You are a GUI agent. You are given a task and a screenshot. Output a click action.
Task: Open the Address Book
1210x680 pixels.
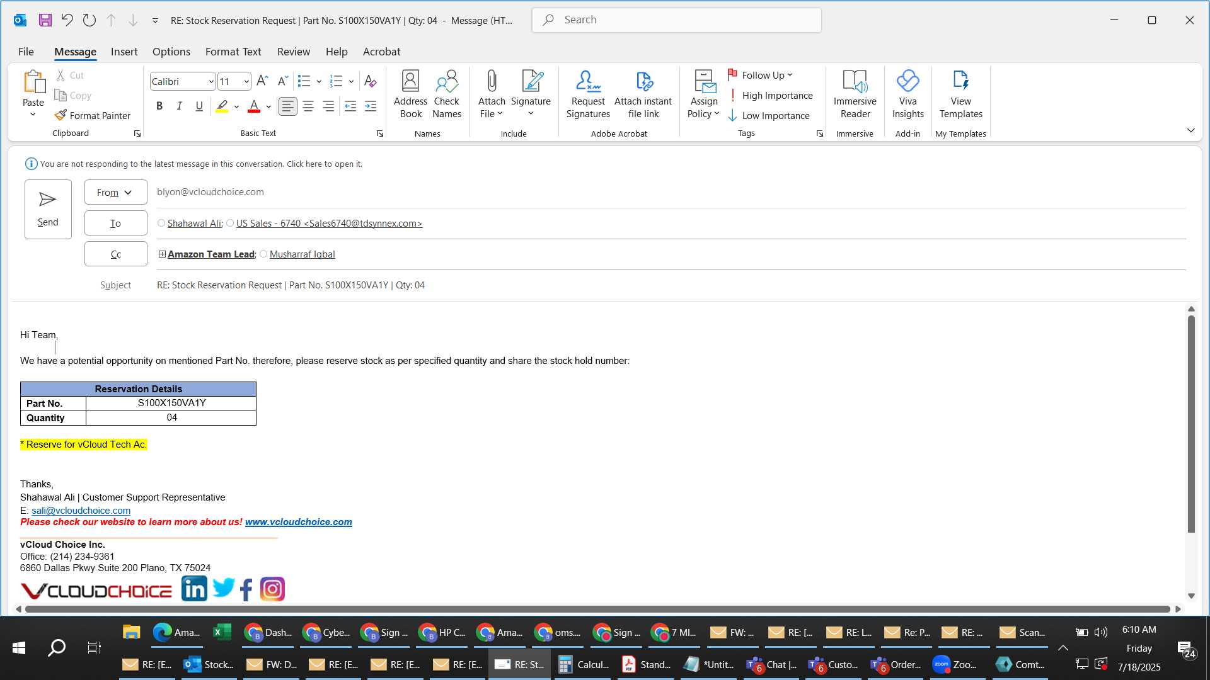[x=410, y=94]
